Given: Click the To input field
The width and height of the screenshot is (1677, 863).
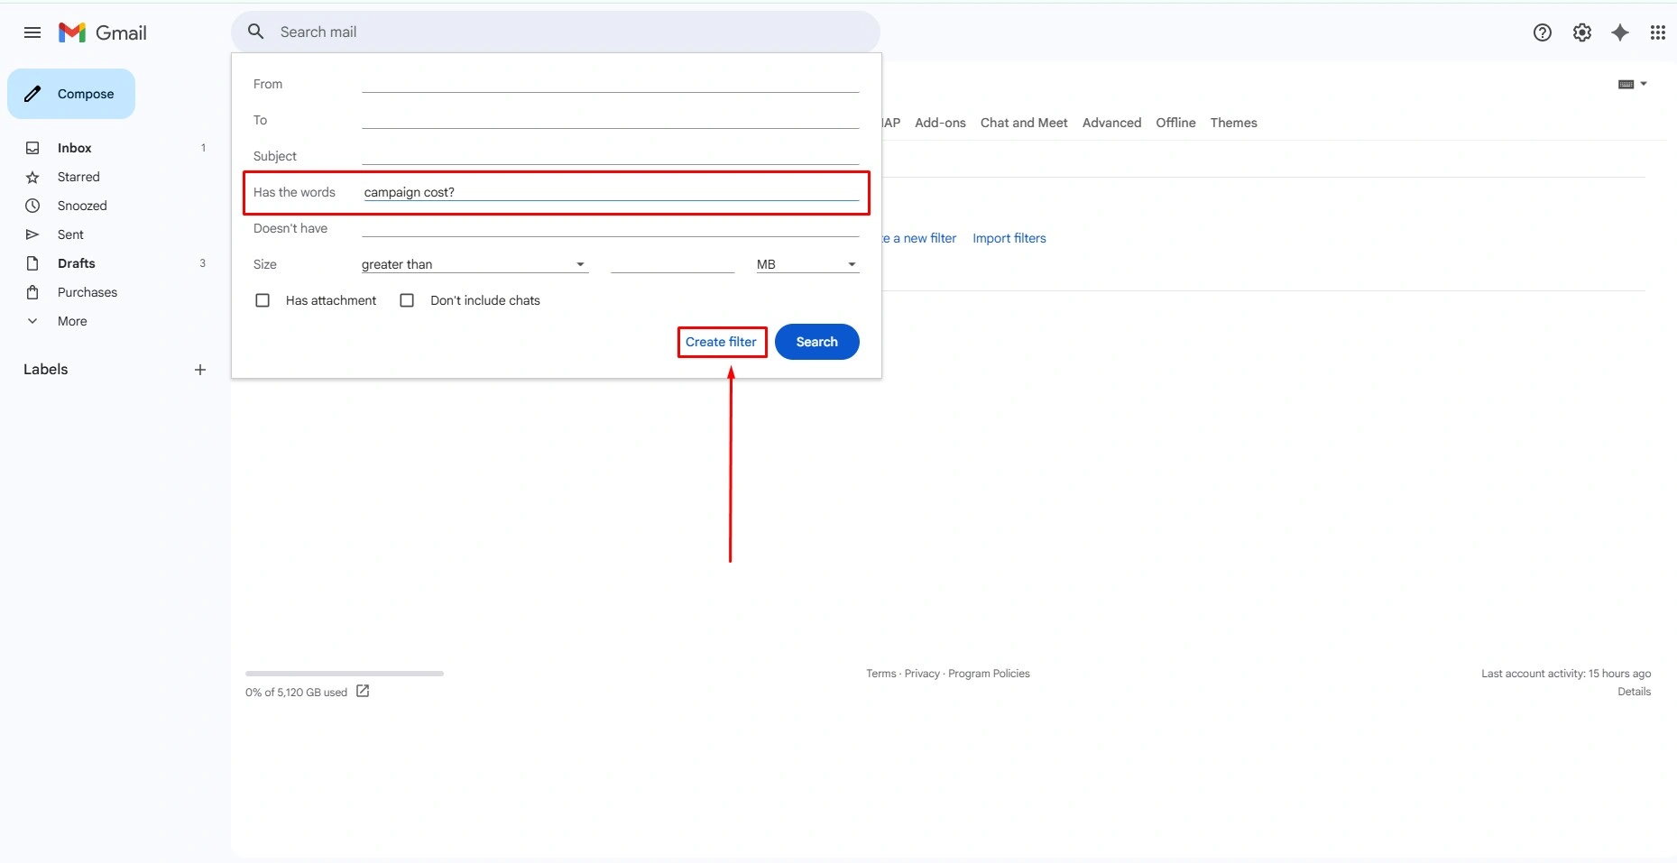Looking at the screenshot, I should click(x=610, y=119).
